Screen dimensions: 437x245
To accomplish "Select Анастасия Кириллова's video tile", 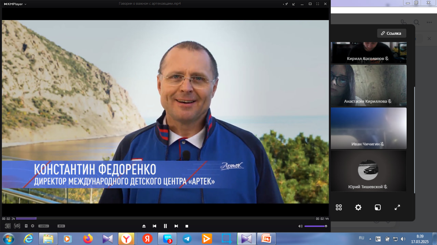I will tap(368, 85).
